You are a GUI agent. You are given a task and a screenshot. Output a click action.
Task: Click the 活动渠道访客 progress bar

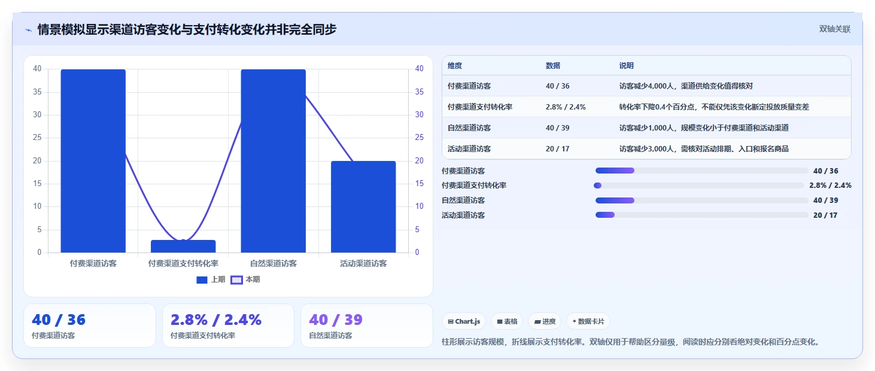(x=702, y=215)
